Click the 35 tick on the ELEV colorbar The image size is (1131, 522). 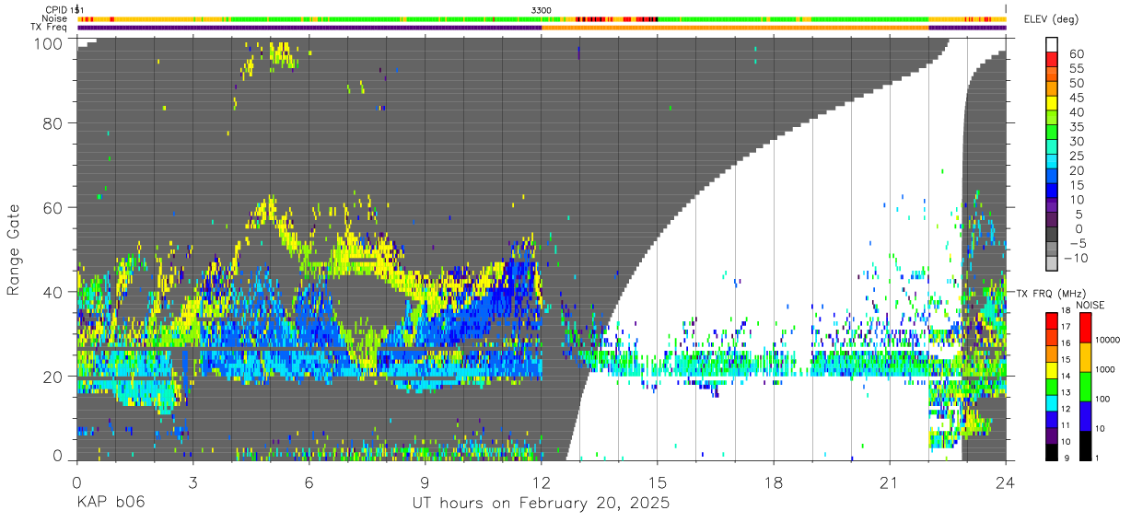point(1075,127)
